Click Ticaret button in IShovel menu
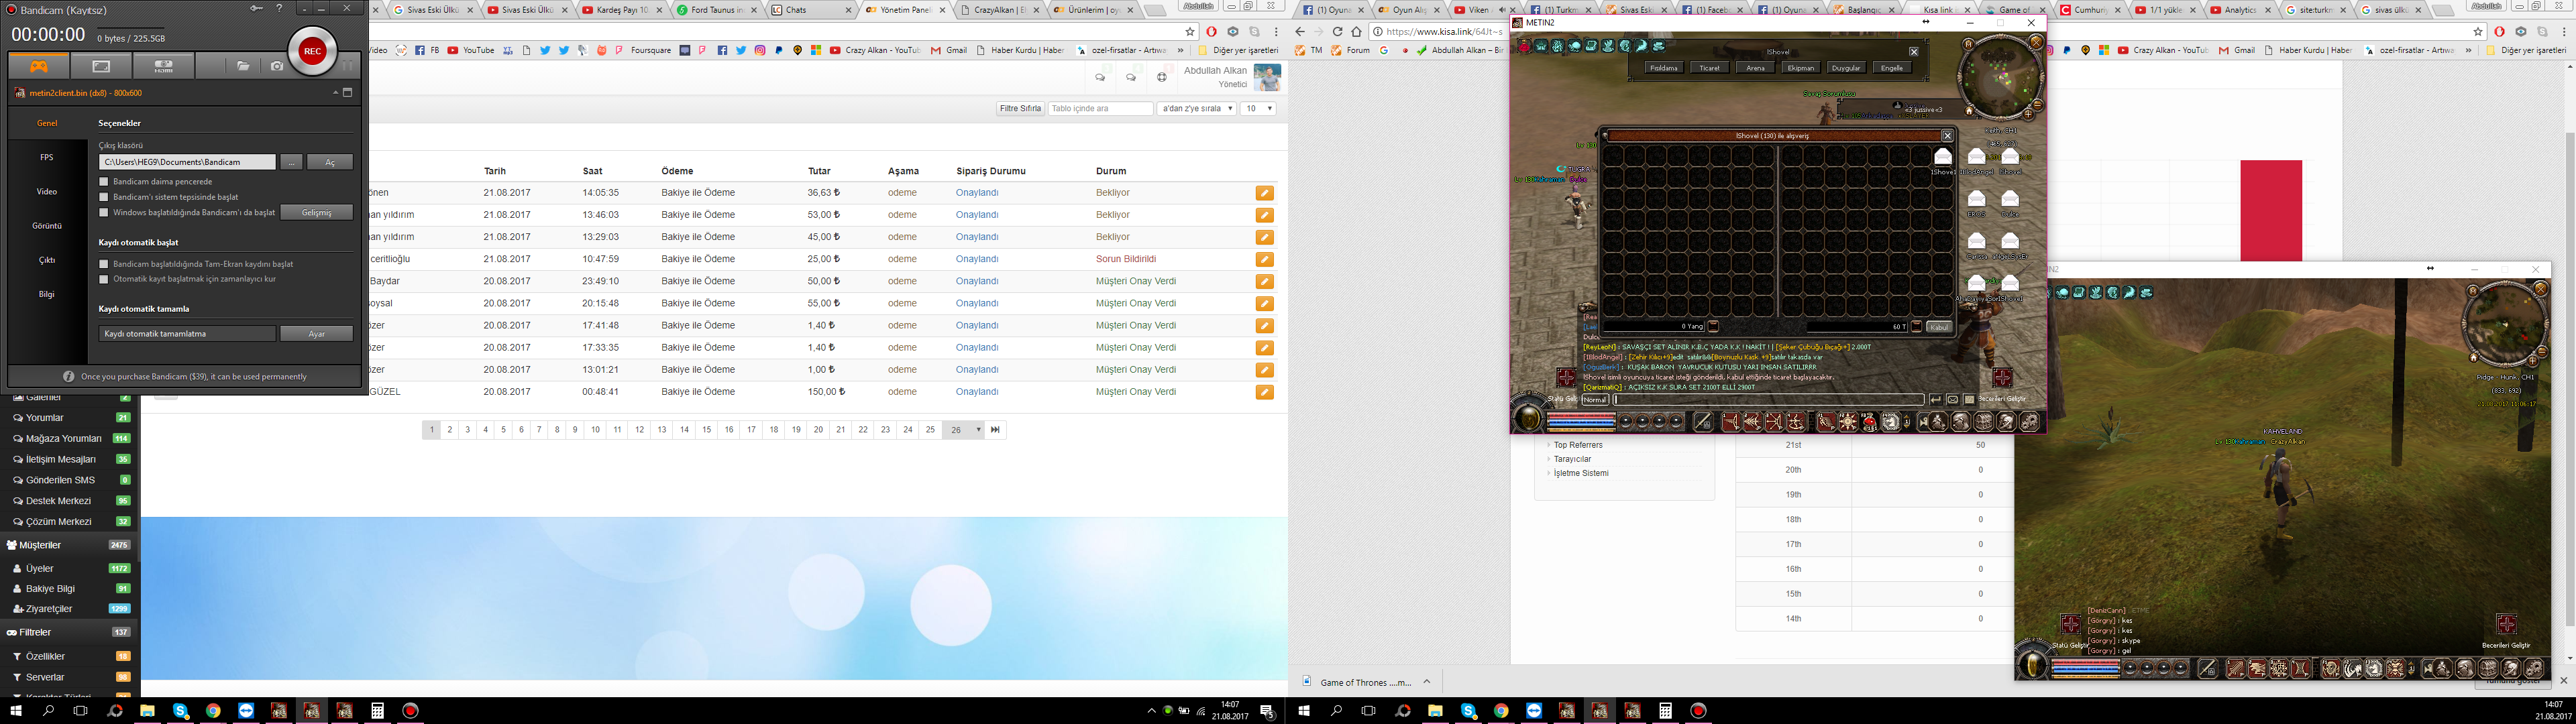This screenshot has height=724, width=2576. [1710, 68]
